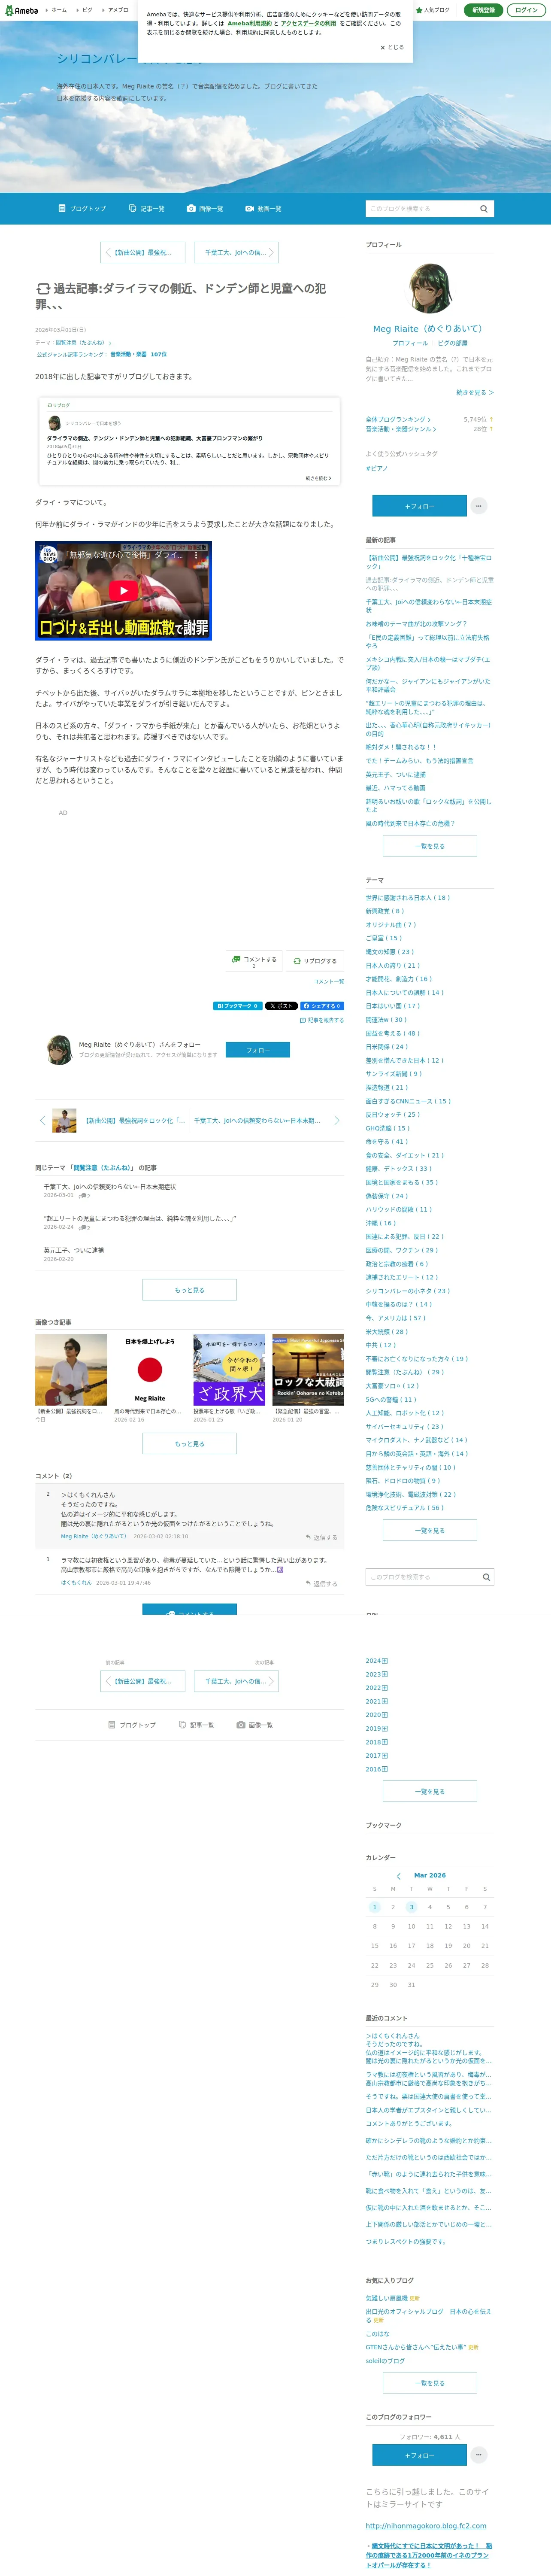
Task: Select calendar date 1 in Mar 2026
Action: [x=375, y=1907]
